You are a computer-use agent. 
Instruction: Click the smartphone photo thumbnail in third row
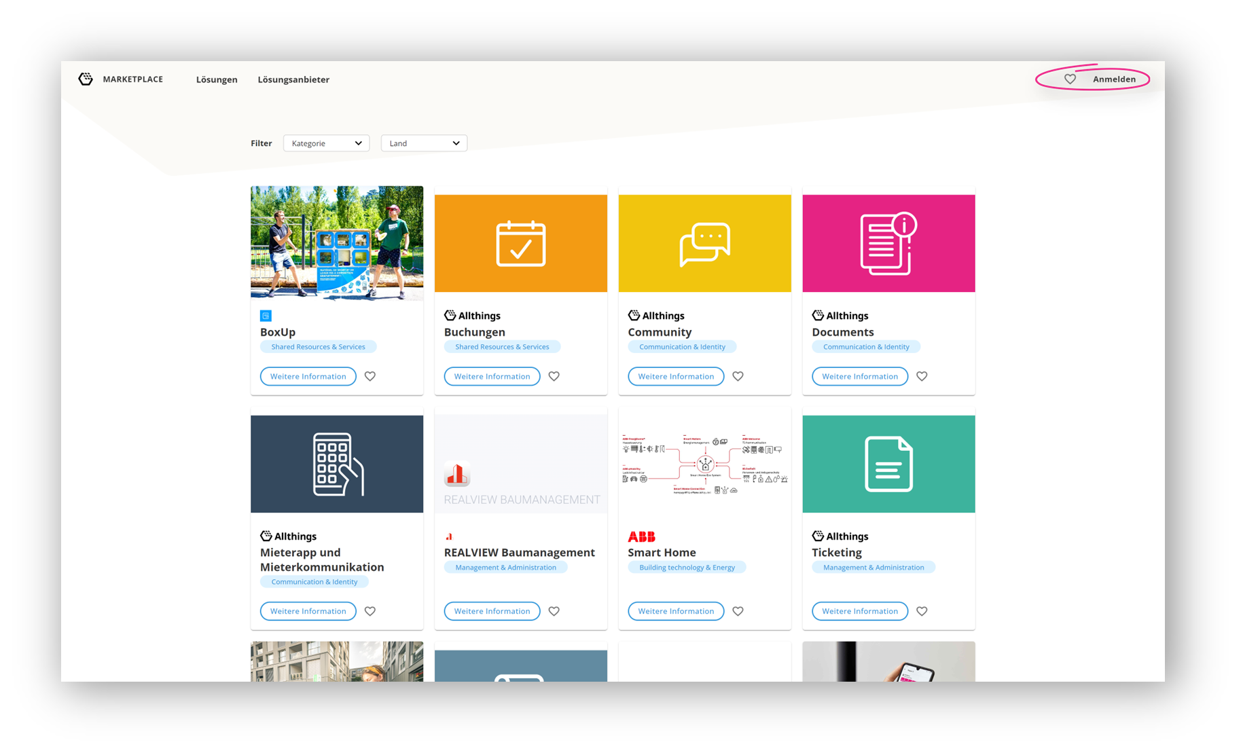click(x=888, y=661)
